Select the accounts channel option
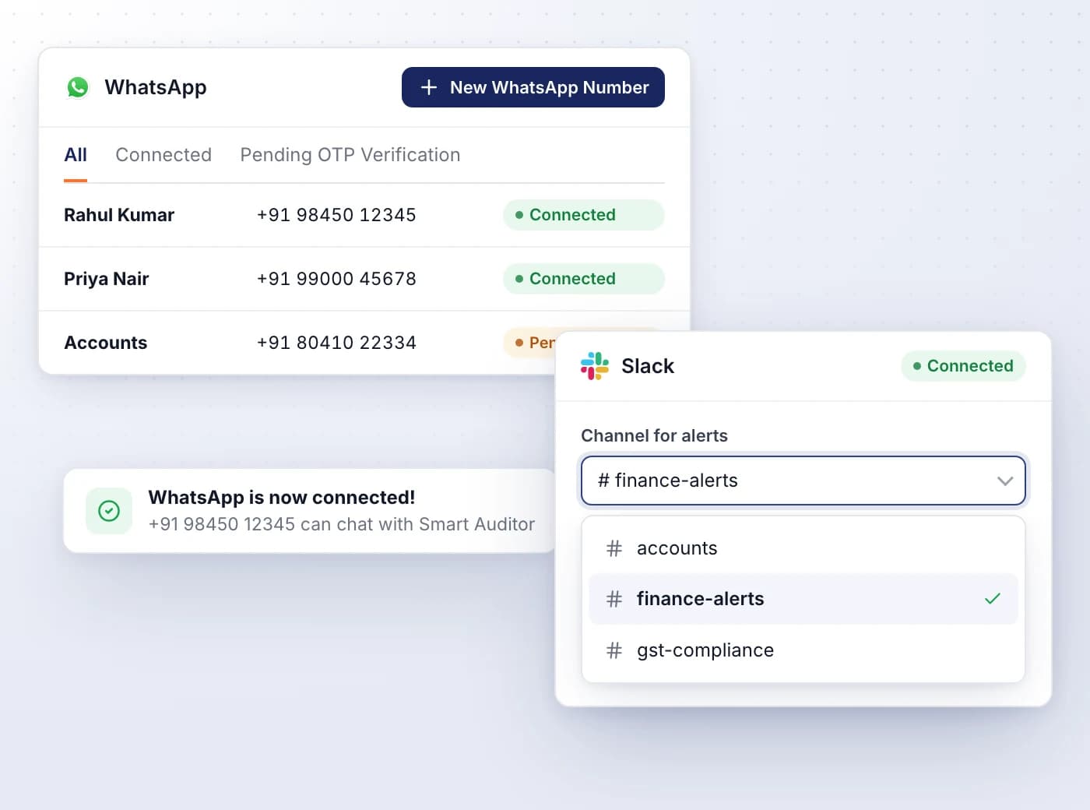1090x810 pixels. coord(803,548)
